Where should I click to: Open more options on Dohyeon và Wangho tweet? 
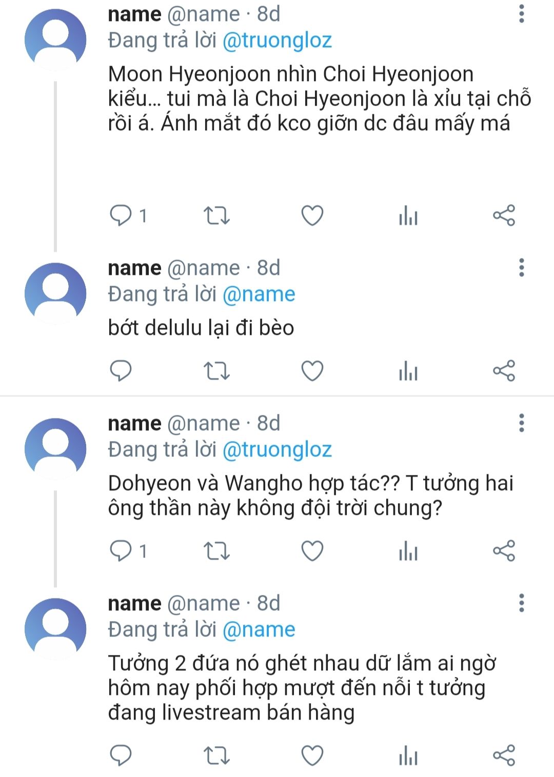click(x=521, y=423)
